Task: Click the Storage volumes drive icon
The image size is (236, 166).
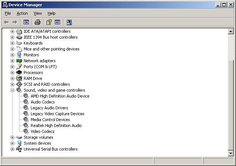Action: coord(19,137)
